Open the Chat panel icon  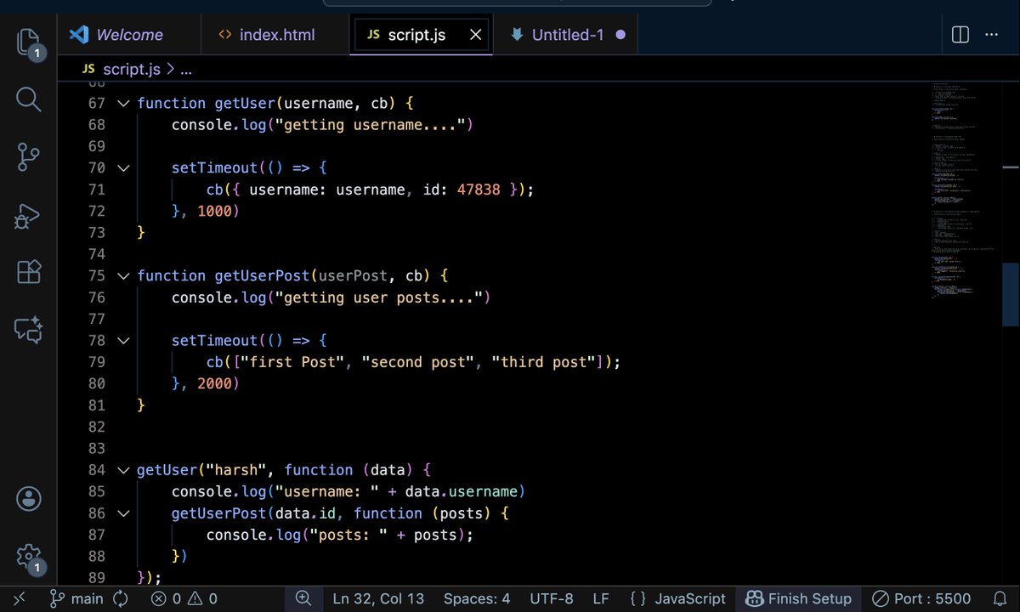point(28,330)
